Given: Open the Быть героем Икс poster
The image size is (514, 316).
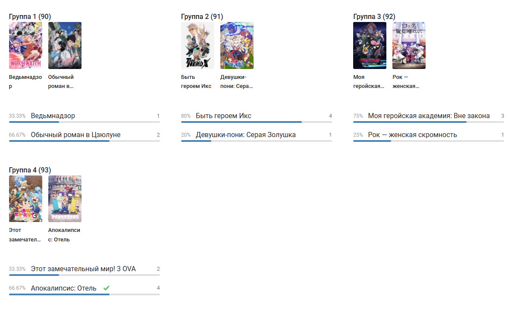Looking at the screenshot, I should [x=197, y=46].
